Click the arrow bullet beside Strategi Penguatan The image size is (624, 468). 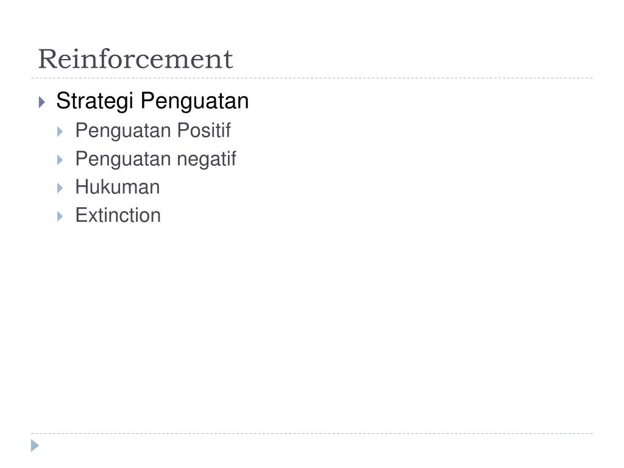click(x=42, y=102)
